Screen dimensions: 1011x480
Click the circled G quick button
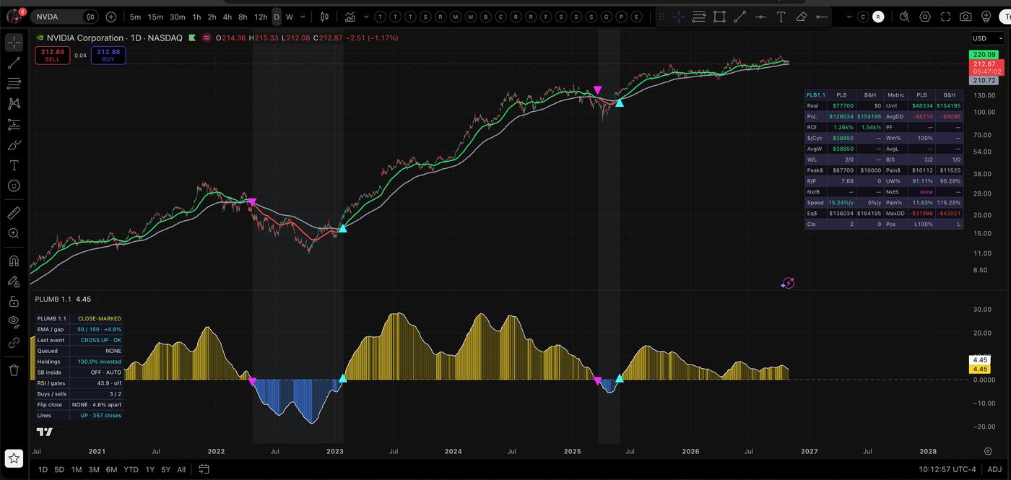606,17
